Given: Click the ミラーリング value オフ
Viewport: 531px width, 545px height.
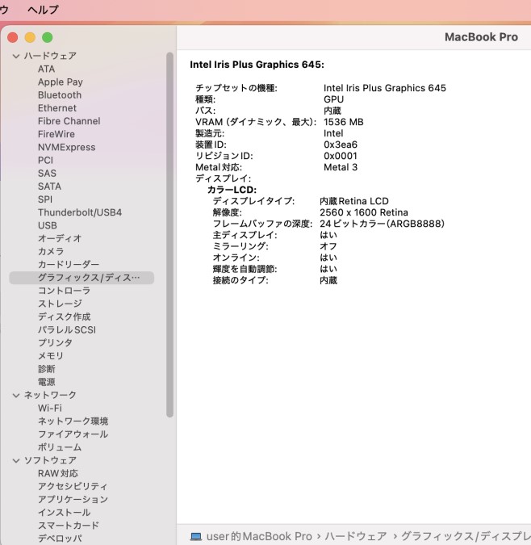Looking at the screenshot, I should click(328, 246).
